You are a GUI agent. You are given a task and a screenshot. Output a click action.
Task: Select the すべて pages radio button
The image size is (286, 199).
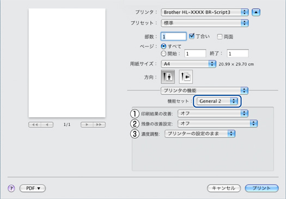point(163,46)
